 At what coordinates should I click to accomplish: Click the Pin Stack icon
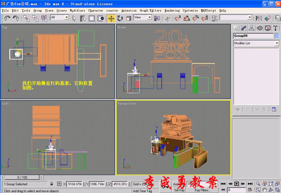[x=238, y=109]
